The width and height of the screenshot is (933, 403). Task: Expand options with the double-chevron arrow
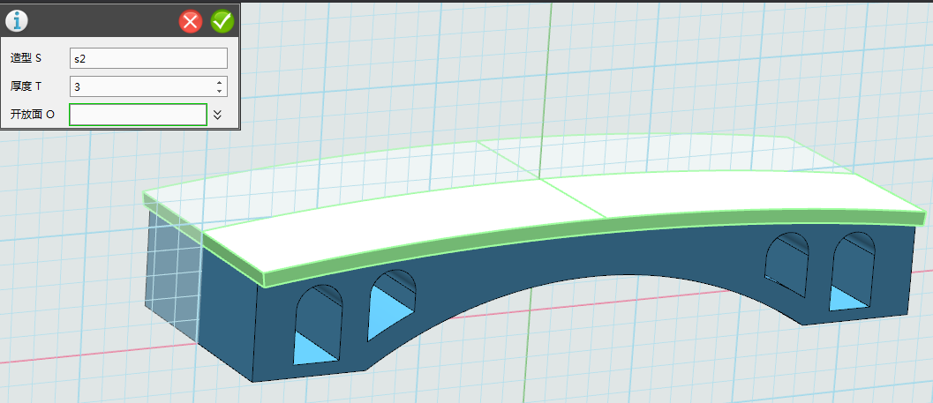click(218, 115)
